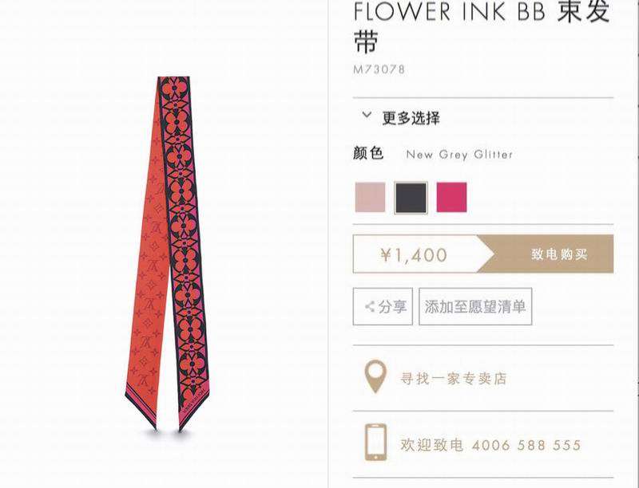
Task: Click the map pin store locator icon
Action: click(375, 376)
